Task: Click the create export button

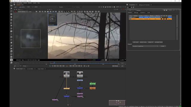Action: click(x=162, y=46)
